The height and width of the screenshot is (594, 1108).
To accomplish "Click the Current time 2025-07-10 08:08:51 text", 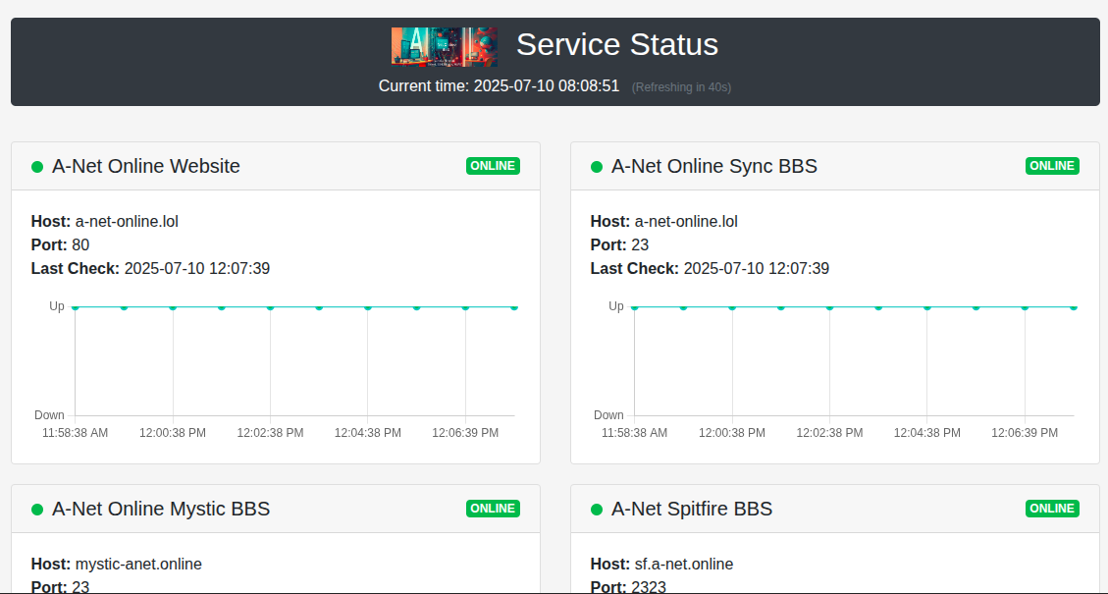I will pyautogui.click(x=499, y=86).
